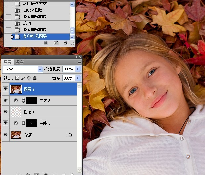The height and width of the screenshot is (175, 205).
Task: Open the 不透明度 slider arrow
Action: pyautogui.click(x=78, y=69)
